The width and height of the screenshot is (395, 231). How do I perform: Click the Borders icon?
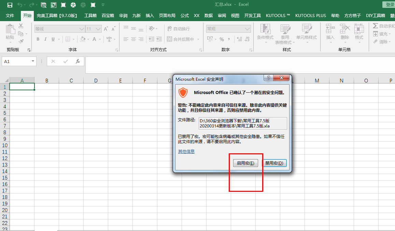(x=68, y=39)
